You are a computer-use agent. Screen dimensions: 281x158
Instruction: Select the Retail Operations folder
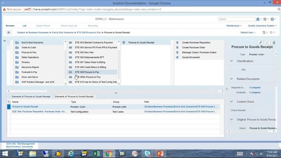point(30,57)
